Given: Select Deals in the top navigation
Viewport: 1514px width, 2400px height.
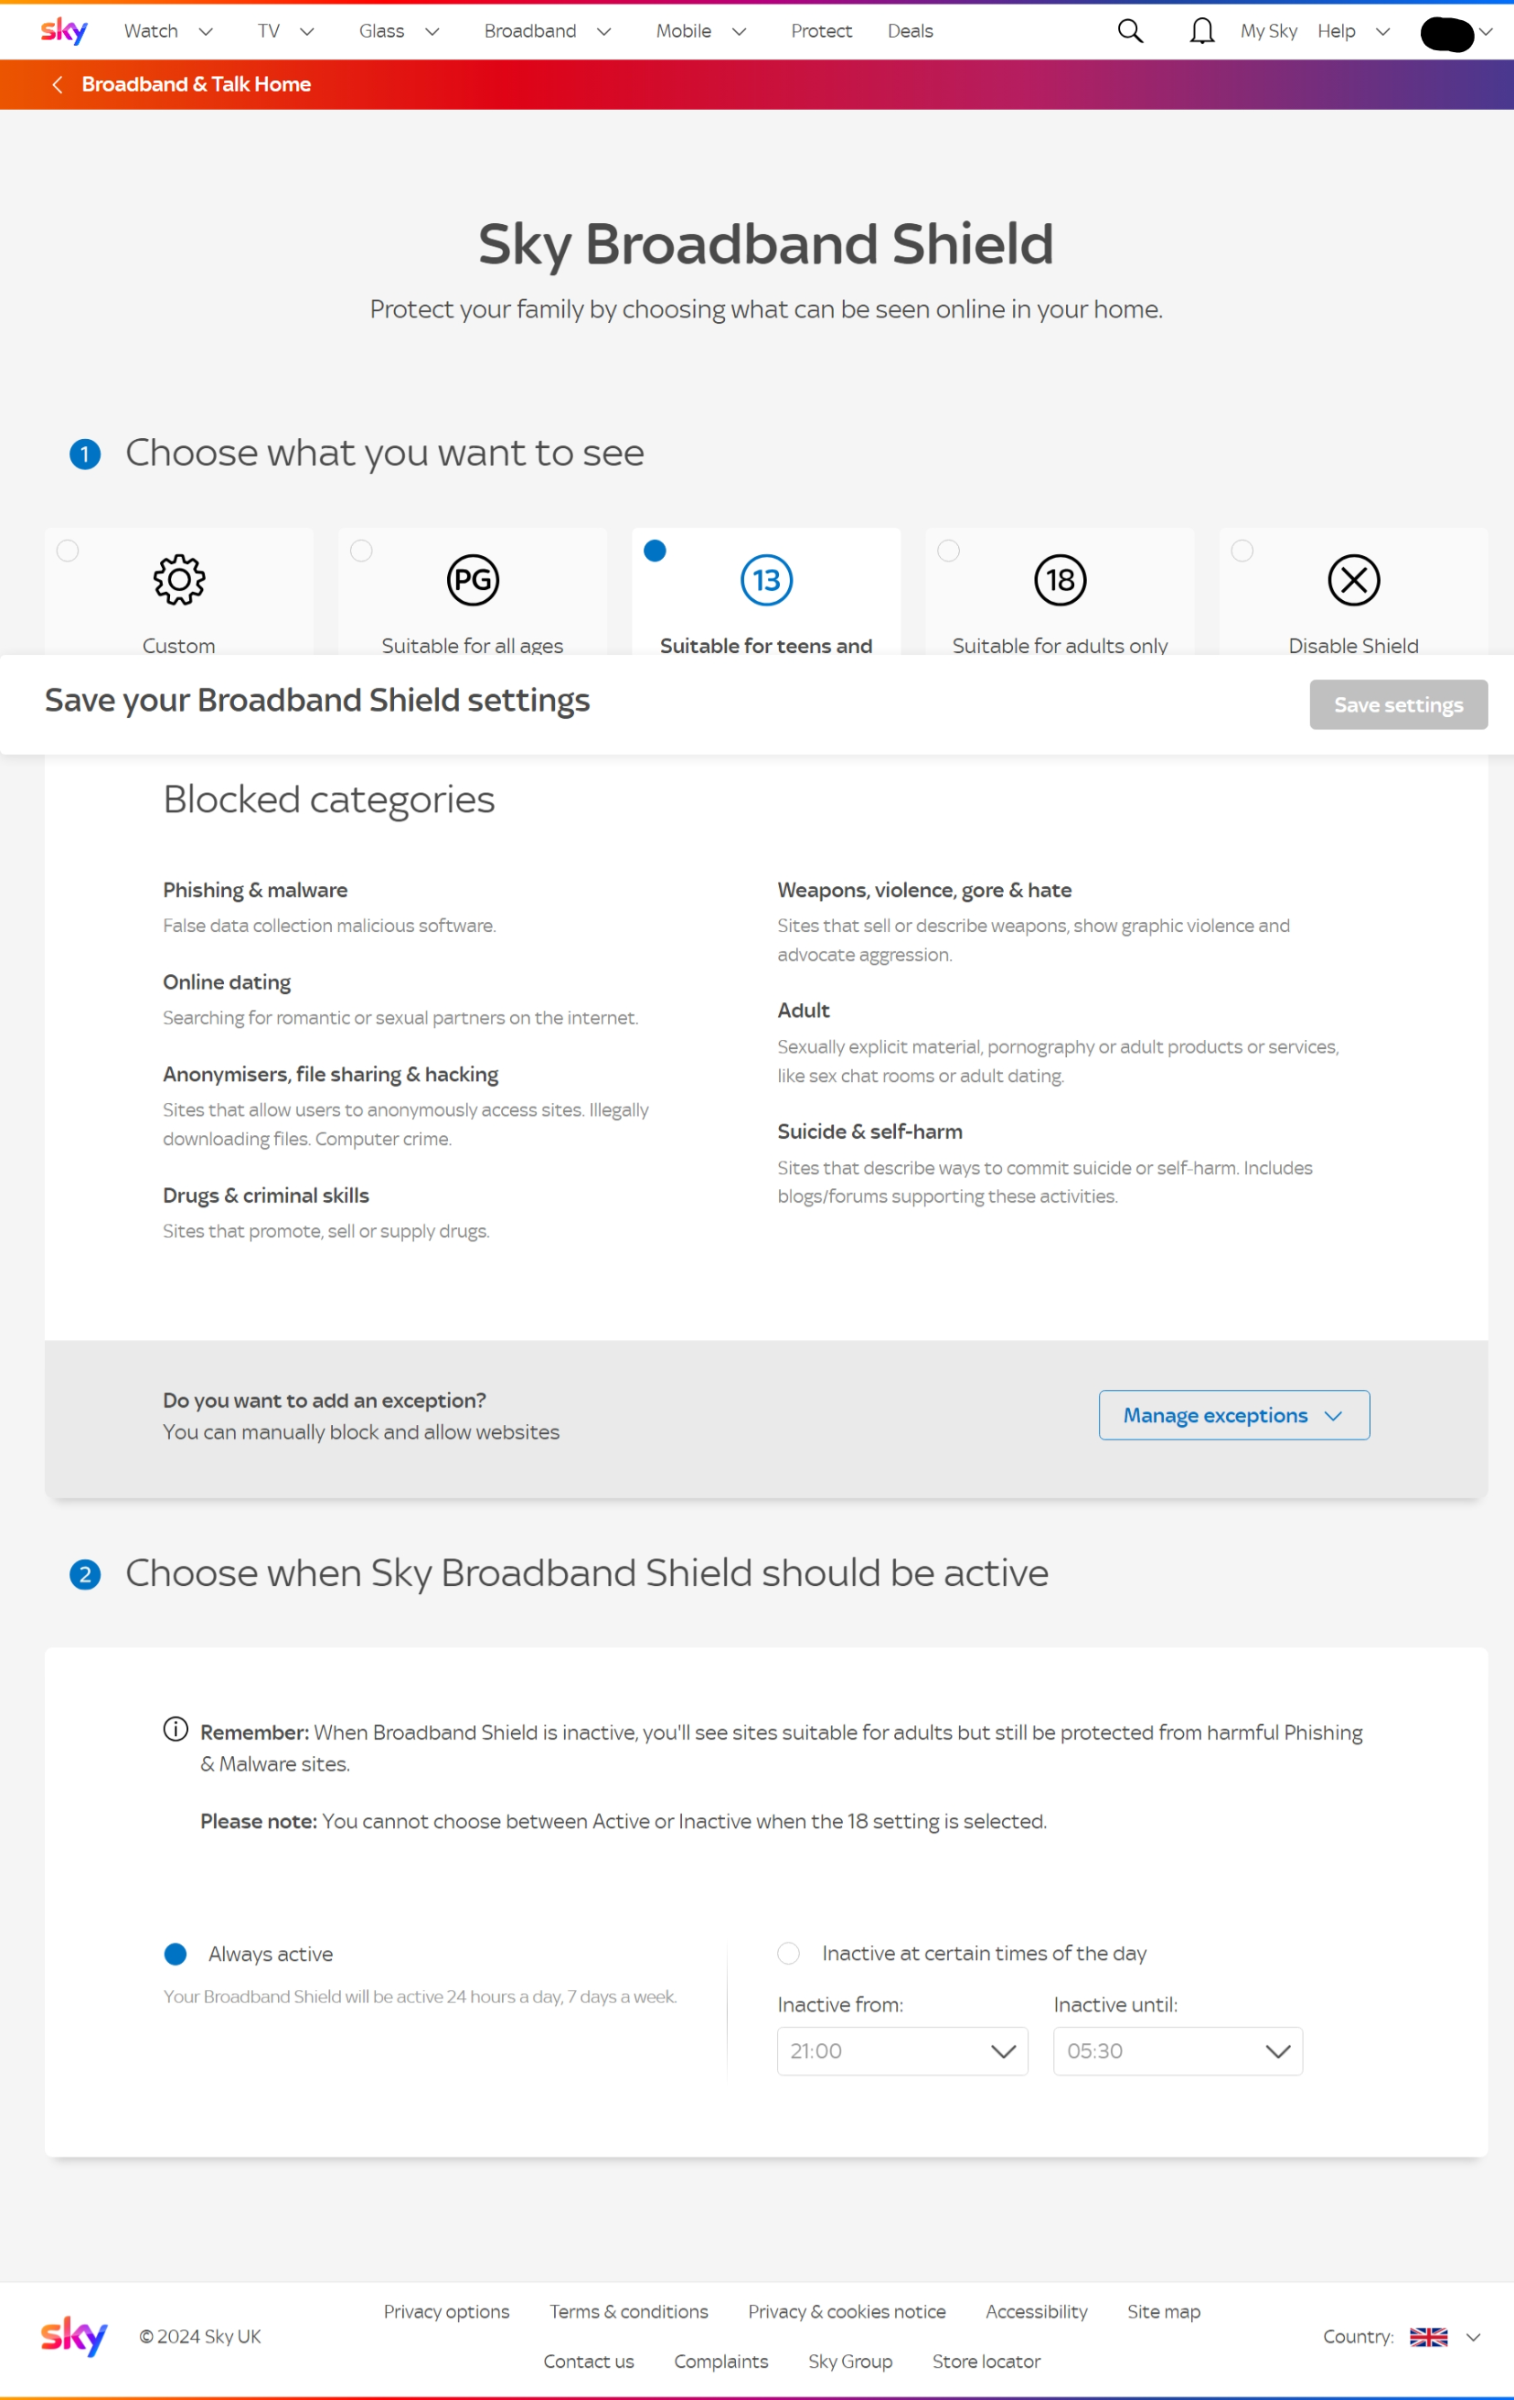Looking at the screenshot, I should click(910, 31).
